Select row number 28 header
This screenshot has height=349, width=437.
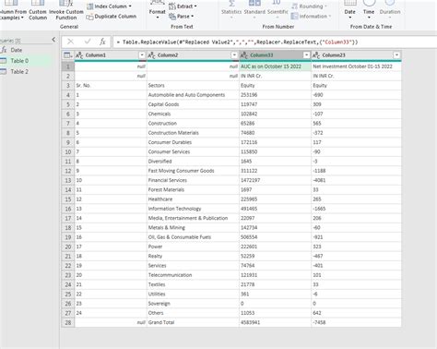click(x=68, y=322)
